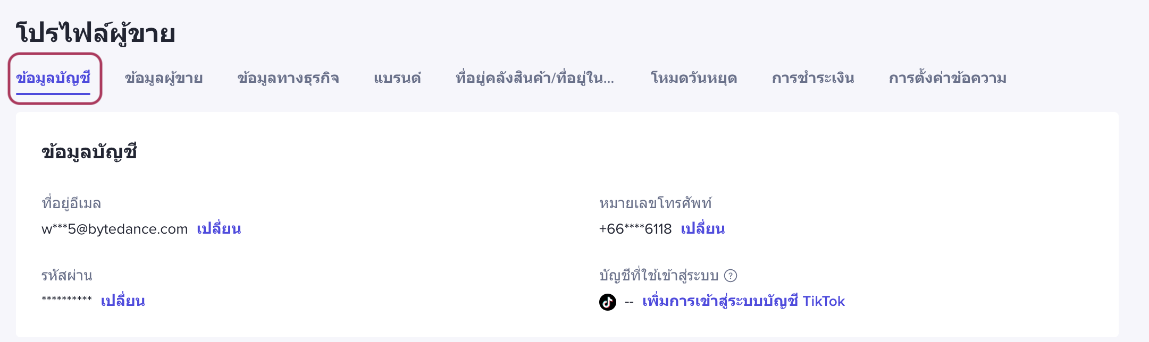The width and height of the screenshot is (1149, 342).
Task: Select the แบรนด์ tab
Action: click(x=397, y=79)
